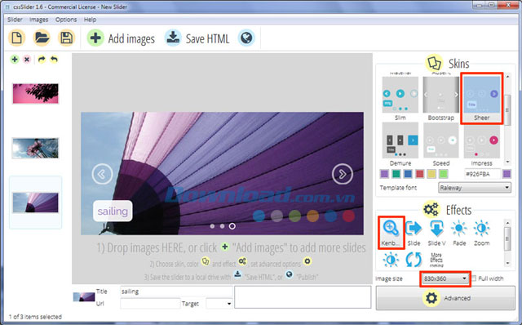Image resolution: width=522 pixels, height=325 pixels.
Task: Edit the #926FBA hex color field
Action: pyautogui.click(x=482, y=174)
